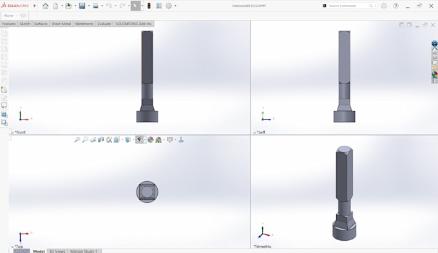The width and height of the screenshot is (438, 253).
Task: Open the Home welcome icon
Action: pos(45,6)
